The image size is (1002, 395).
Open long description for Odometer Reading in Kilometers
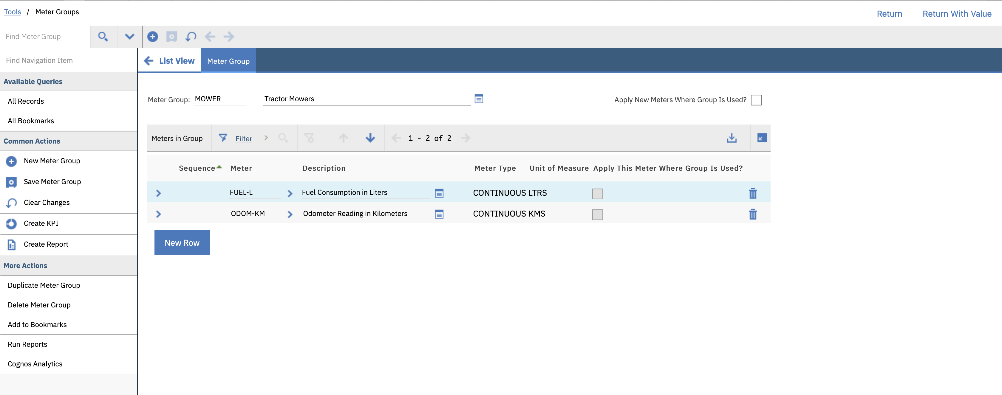(x=439, y=214)
